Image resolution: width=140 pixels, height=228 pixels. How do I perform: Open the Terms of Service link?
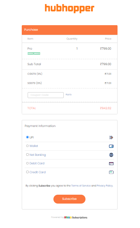81,186
